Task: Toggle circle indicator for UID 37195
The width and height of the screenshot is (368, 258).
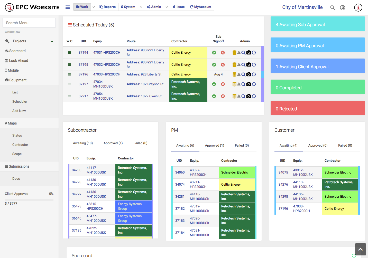Action: [x=254, y=65]
